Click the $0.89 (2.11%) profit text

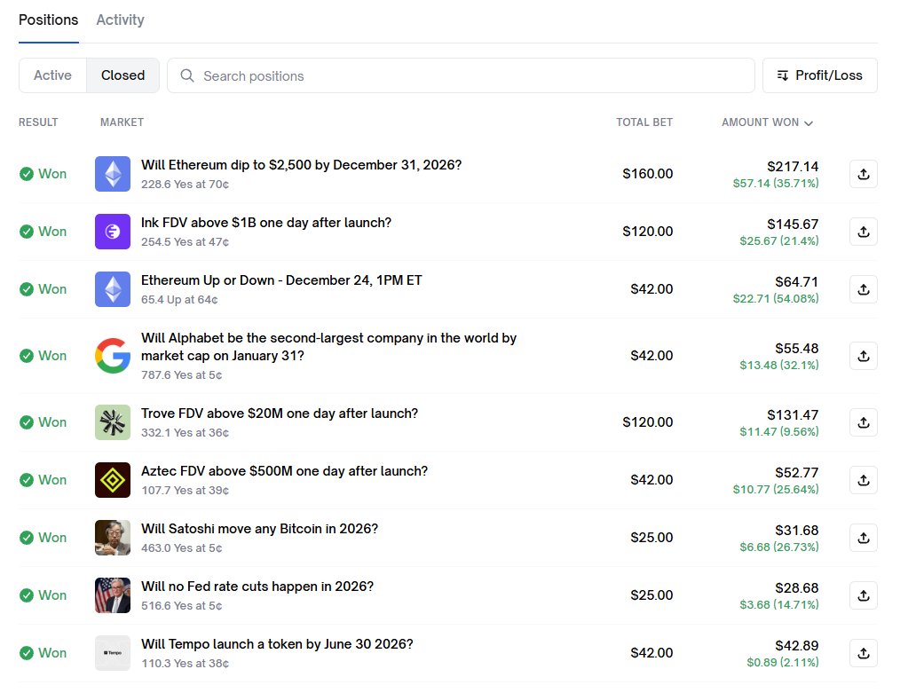(x=782, y=662)
